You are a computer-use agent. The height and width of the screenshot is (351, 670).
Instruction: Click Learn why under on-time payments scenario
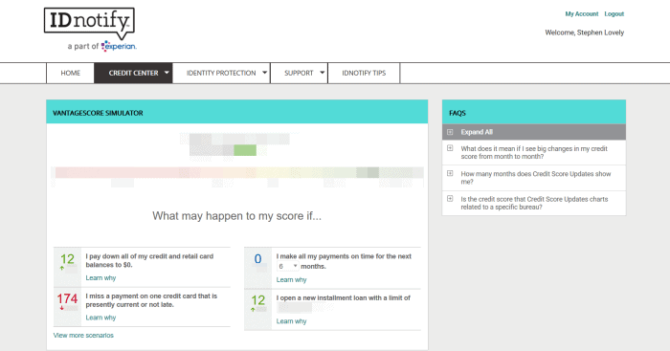coord(291,279)
